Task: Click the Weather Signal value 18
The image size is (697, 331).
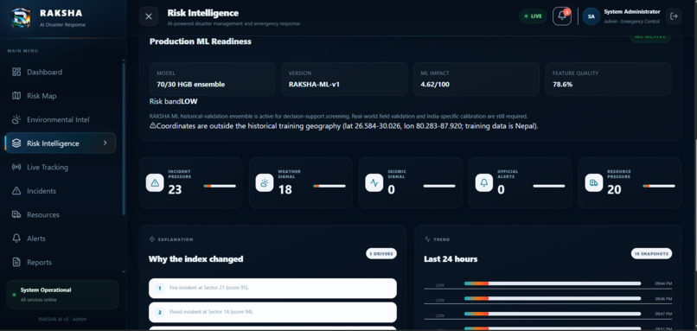Action: pyautogui.click(x=285, y=190)
